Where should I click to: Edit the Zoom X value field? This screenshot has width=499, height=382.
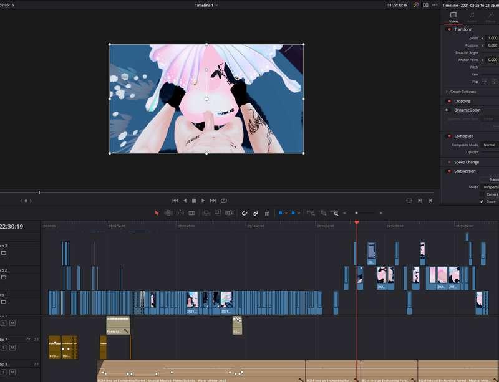click(x=493, y=38)
